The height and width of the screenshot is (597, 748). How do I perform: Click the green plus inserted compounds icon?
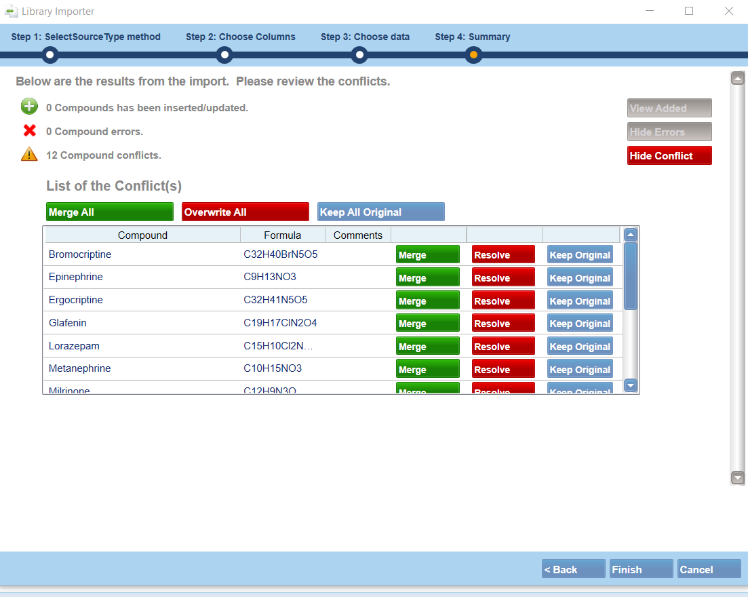click(29, 107)
